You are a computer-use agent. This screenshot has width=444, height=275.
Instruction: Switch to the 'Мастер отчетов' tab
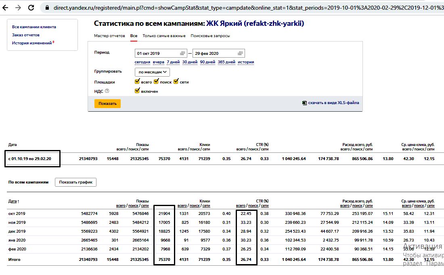109,36
